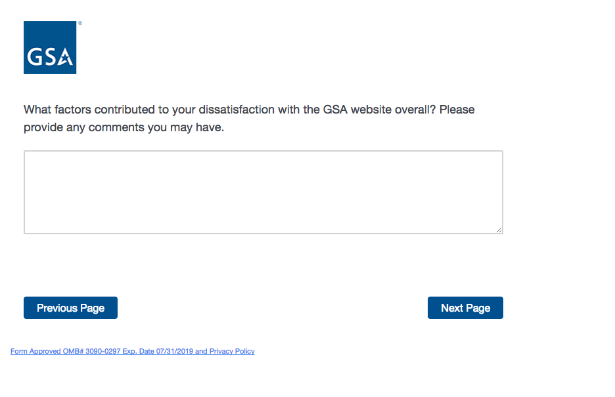Click the registered trademark symbol beside the logo
The width and height of the screenshot is (615, 397).
click(80, 23)
